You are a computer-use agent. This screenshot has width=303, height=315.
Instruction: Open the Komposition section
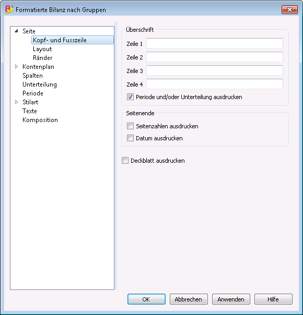coord(40,120)
